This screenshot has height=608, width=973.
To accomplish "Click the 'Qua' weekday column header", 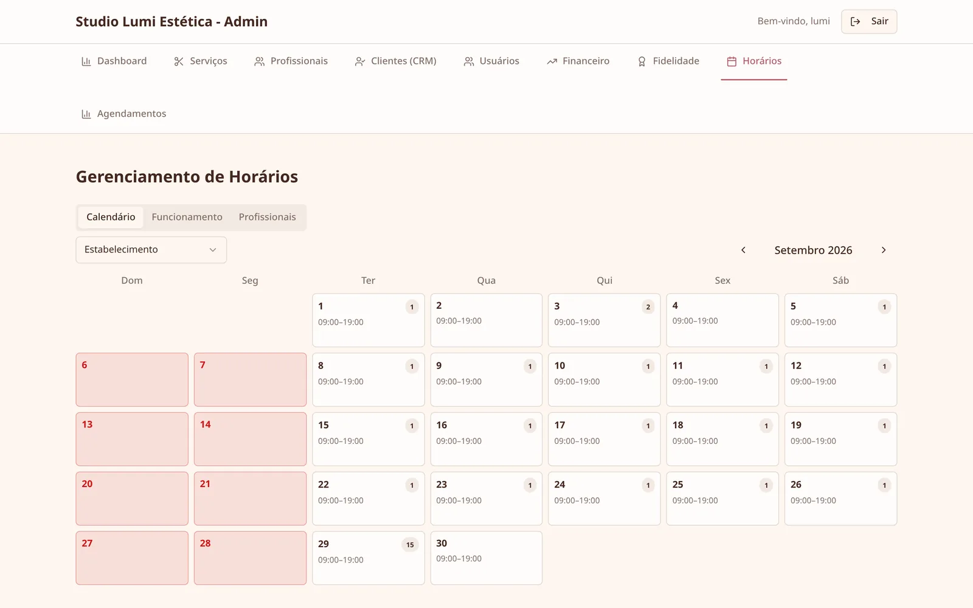I will pyautogui.click(x=486, y=281).
